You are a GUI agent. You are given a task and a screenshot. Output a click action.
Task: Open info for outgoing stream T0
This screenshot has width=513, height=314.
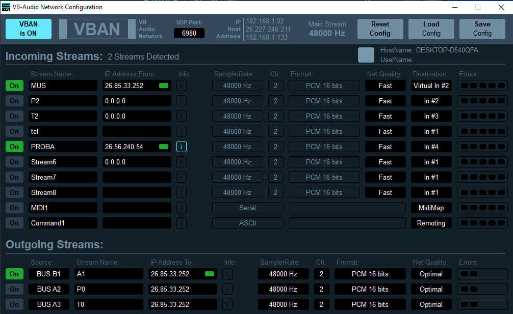pyautogui.click(x=227, y=304)
